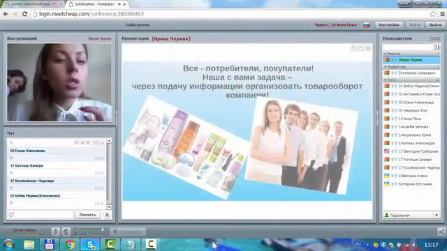Click headset icons beside 14 Алла Пека
447x251 pixels.
coord(394,119)
